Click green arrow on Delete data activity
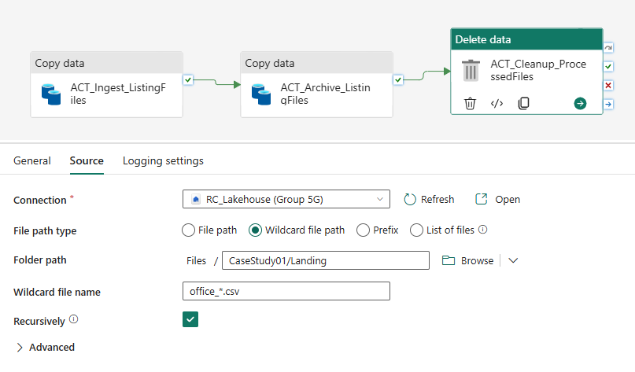Viewport: 635px width, 372px height. click(580, 103)
